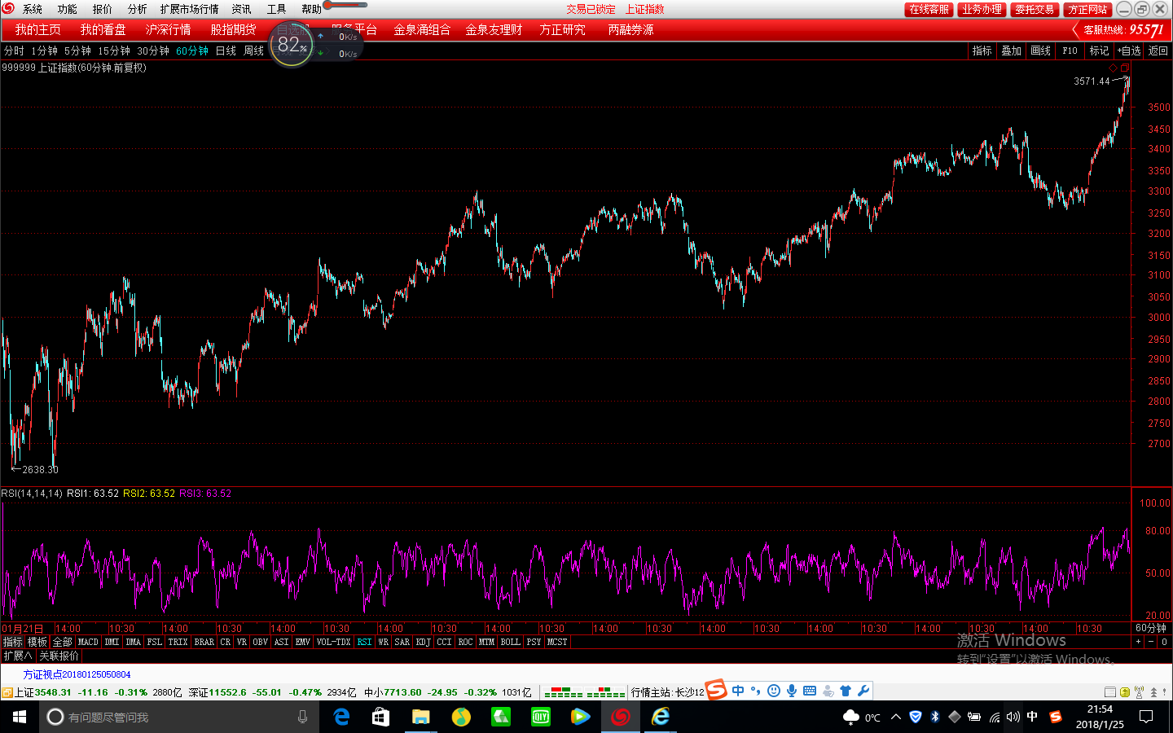The height and width of the screenshot is (733, 1173).
Task: Open the 分析 menu
Action: [137, 9]
